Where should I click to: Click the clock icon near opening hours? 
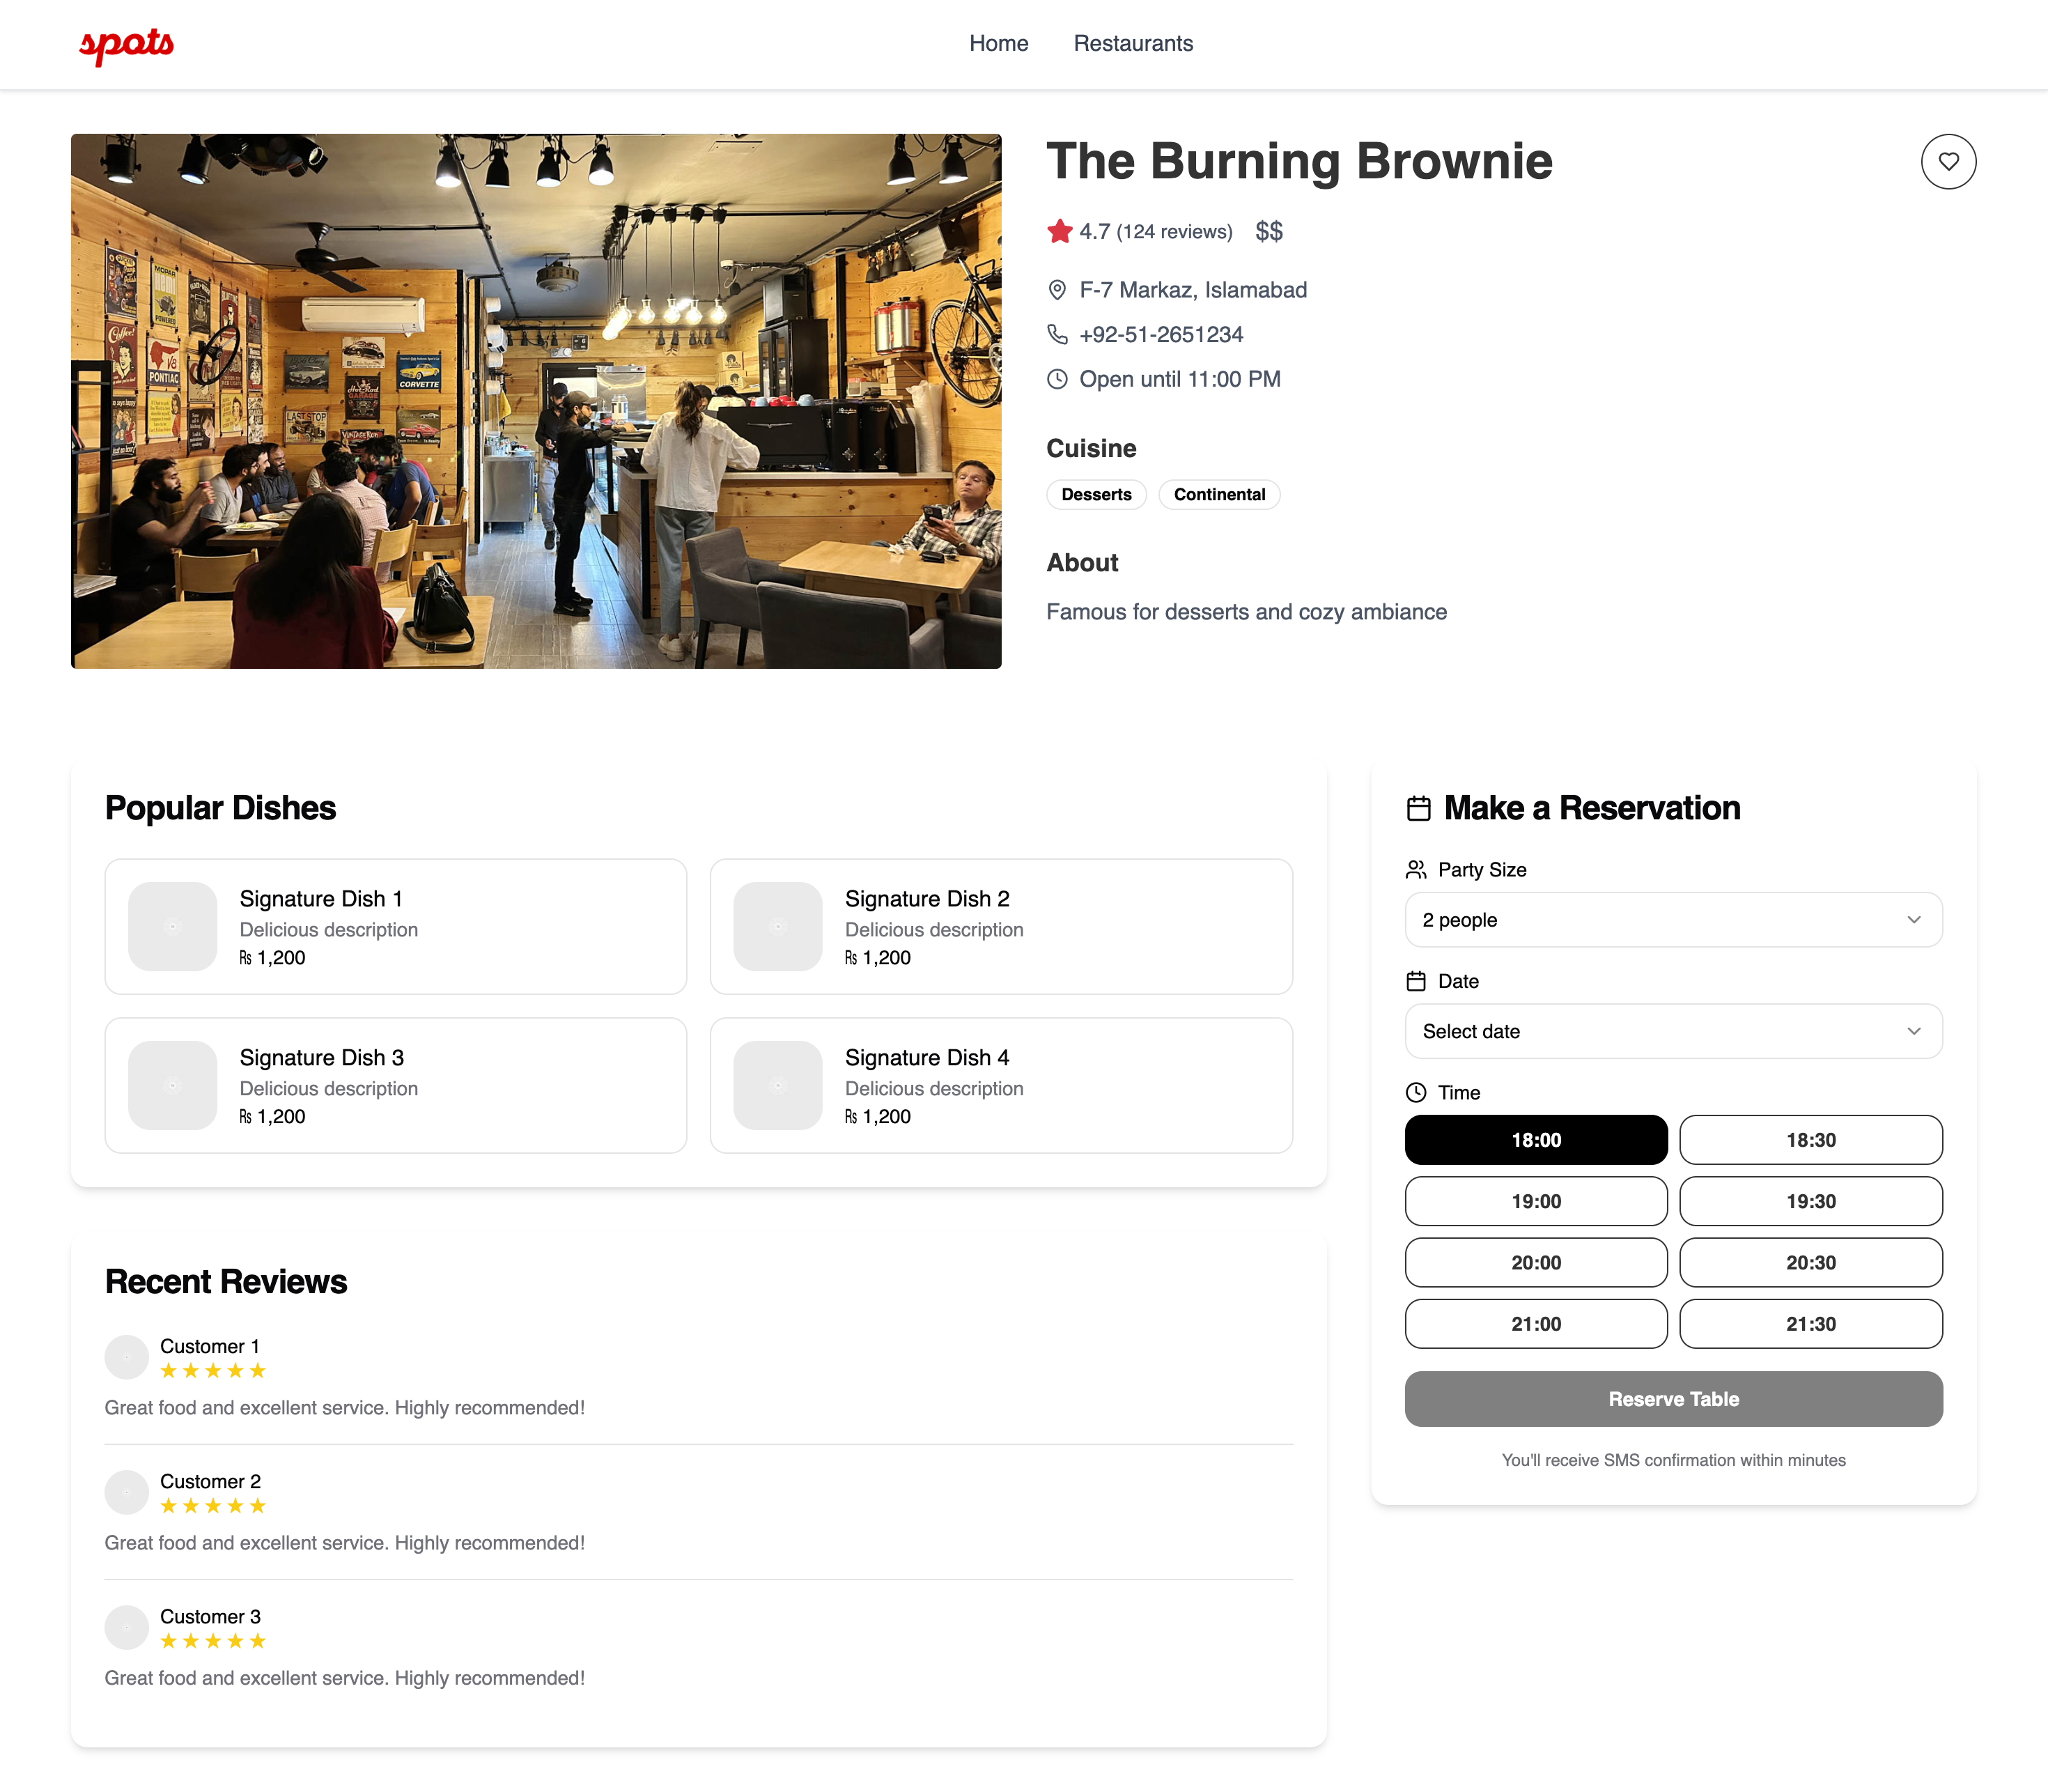(x=1056, y=379)
